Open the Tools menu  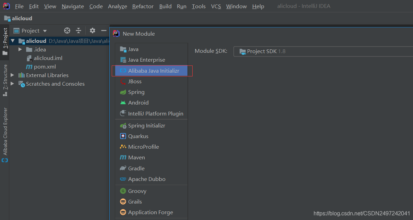[199, 6]
